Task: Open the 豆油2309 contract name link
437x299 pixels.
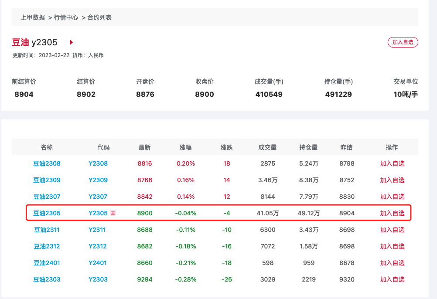Action: [47, 180]
